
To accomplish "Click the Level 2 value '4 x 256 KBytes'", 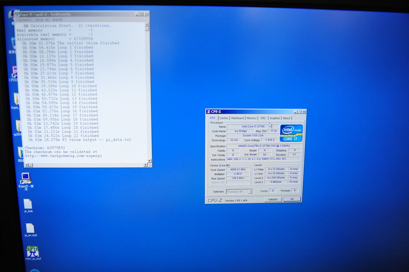I will tap(276, 178).
